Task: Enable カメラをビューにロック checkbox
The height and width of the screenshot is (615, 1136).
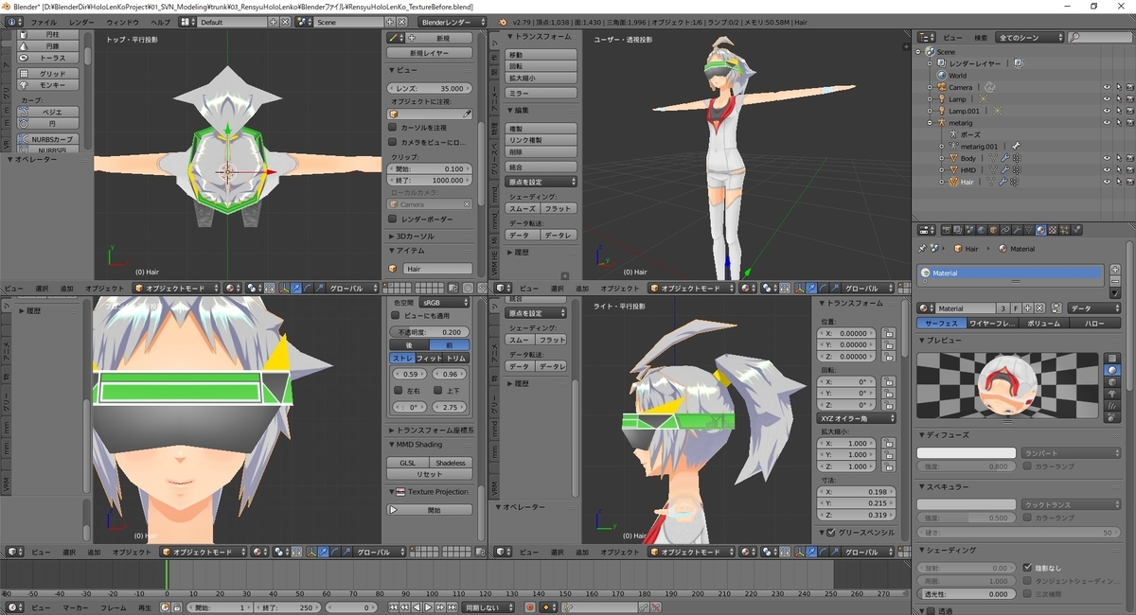Action: (393, 142)
